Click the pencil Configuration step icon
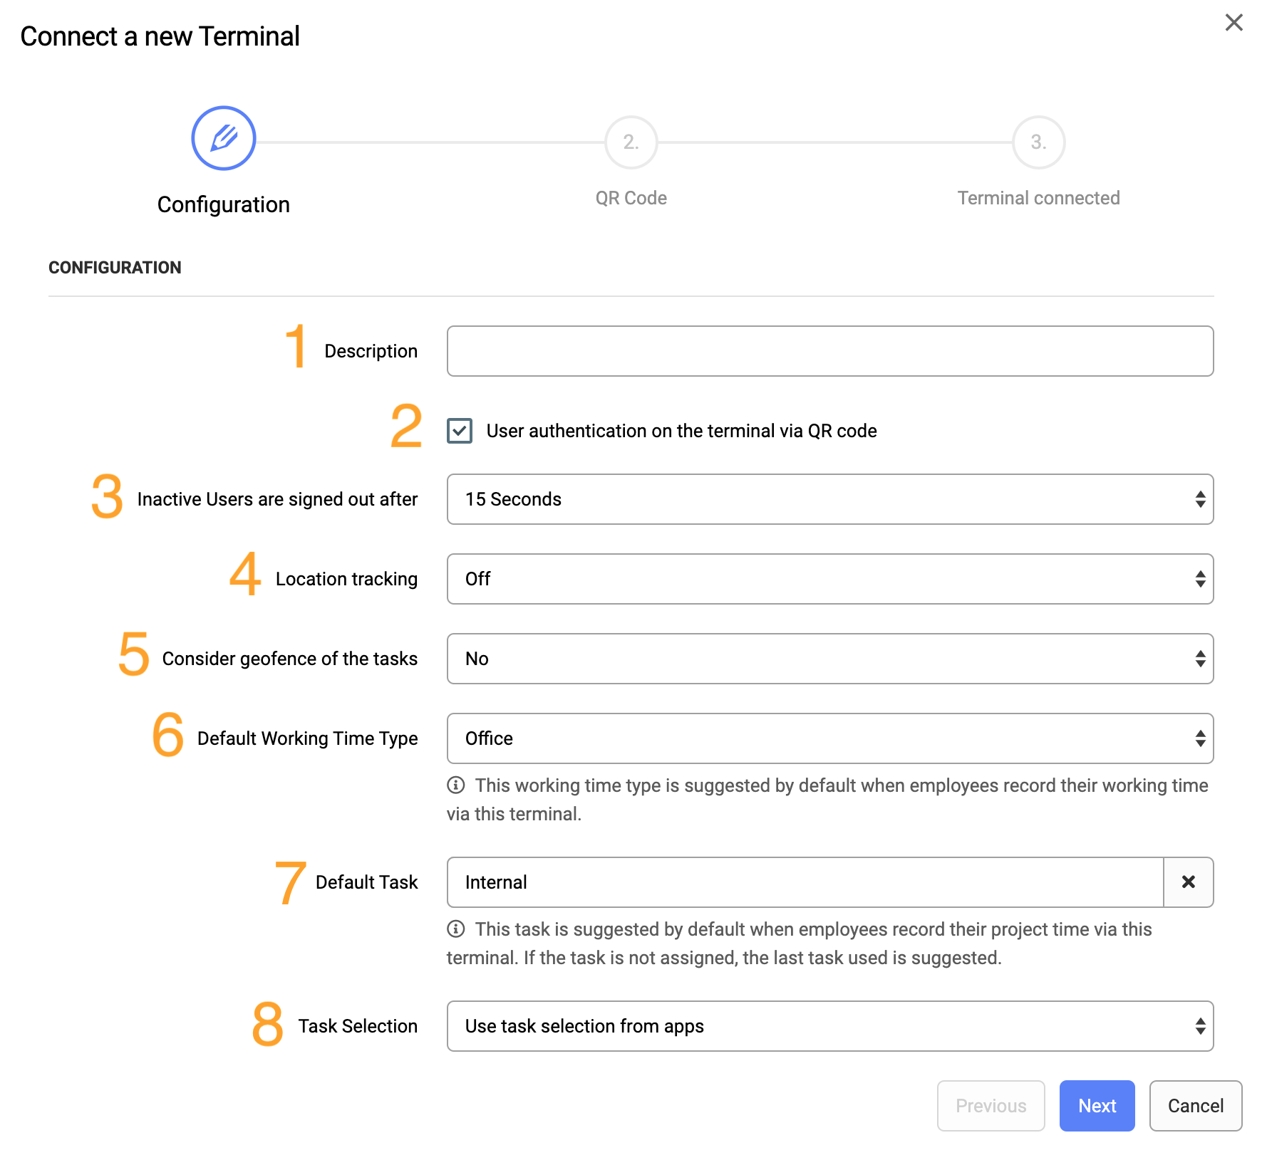Viewport: 1267px width, 1155px height. coord(224,138)
